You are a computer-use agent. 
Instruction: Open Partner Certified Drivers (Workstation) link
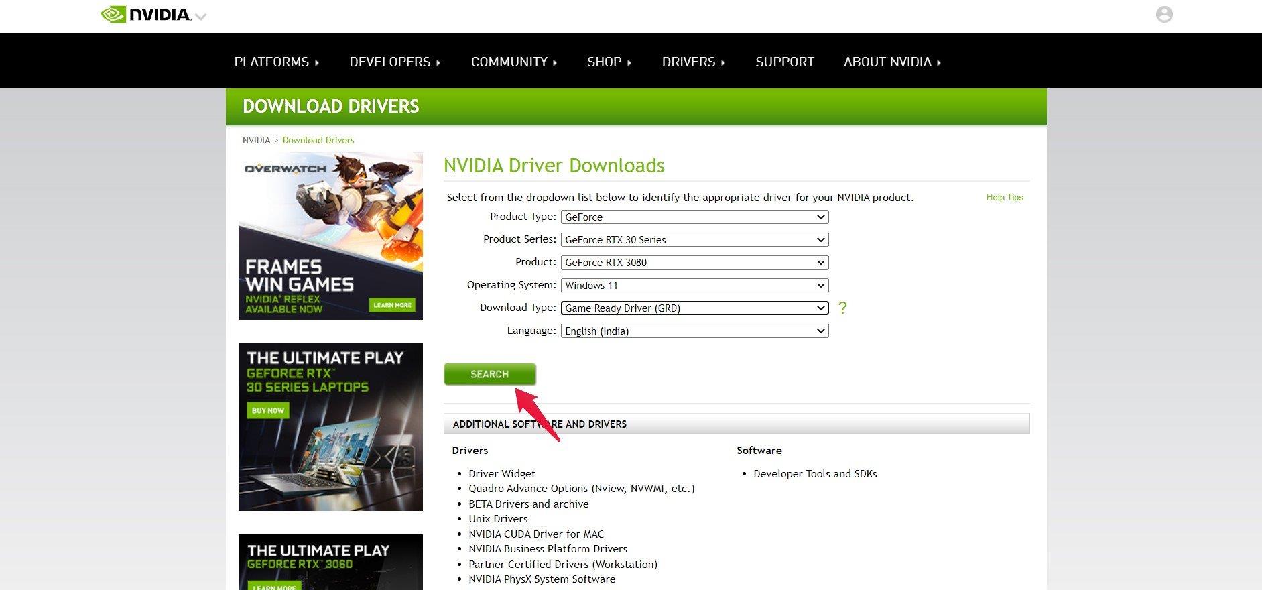(563, 565)
